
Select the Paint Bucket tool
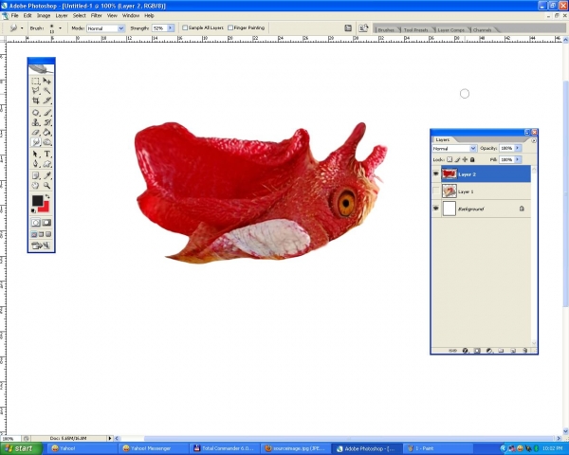pos(46,132)
